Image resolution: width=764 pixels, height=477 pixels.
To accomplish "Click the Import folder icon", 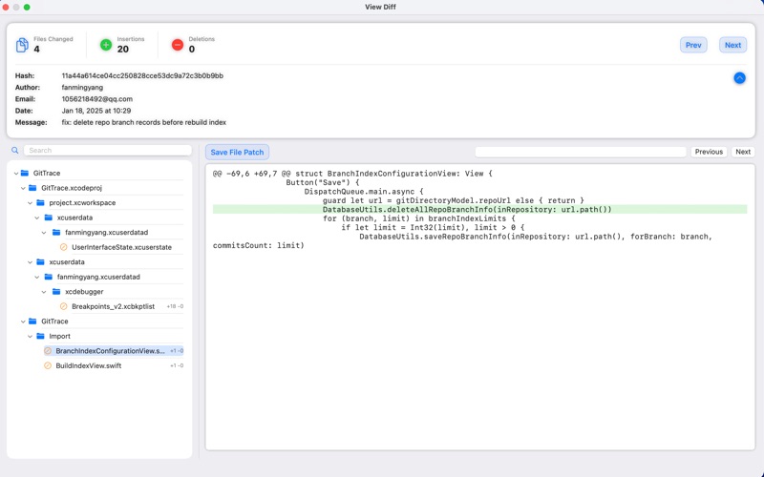I will coord(40,336).
